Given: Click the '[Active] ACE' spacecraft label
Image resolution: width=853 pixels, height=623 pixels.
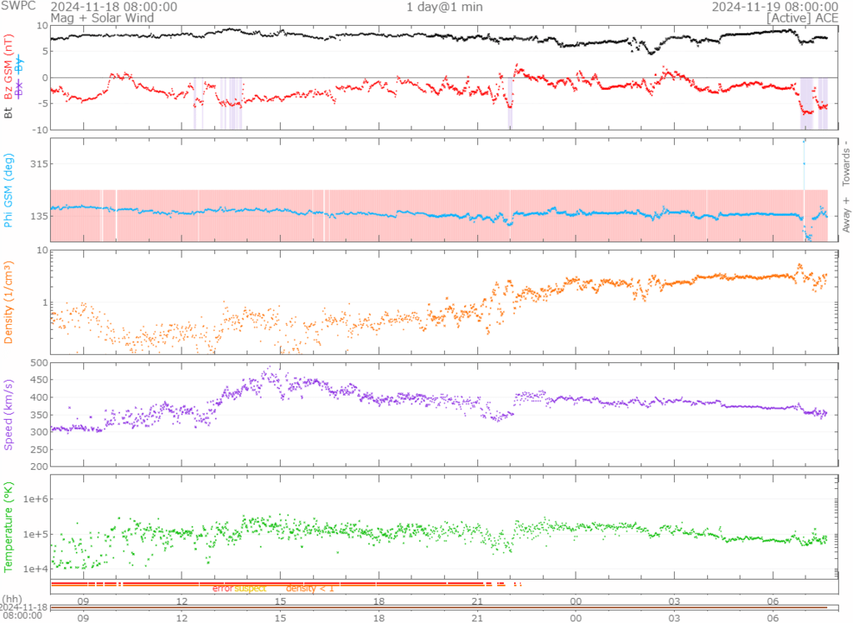Looking at the screenshot, I should coord(802,18).
